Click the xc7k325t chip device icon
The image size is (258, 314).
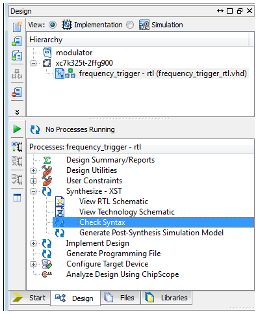click(x=47, y=63)
